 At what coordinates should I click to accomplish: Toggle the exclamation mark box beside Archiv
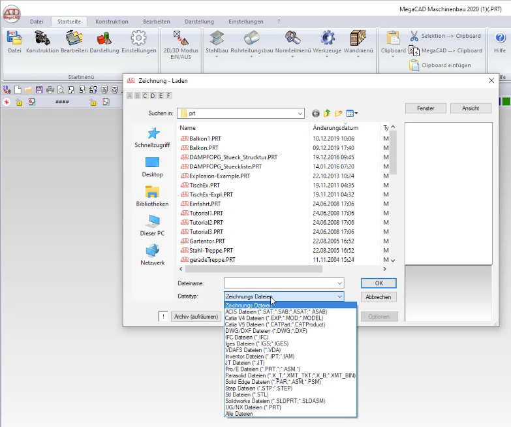[164, 317]
